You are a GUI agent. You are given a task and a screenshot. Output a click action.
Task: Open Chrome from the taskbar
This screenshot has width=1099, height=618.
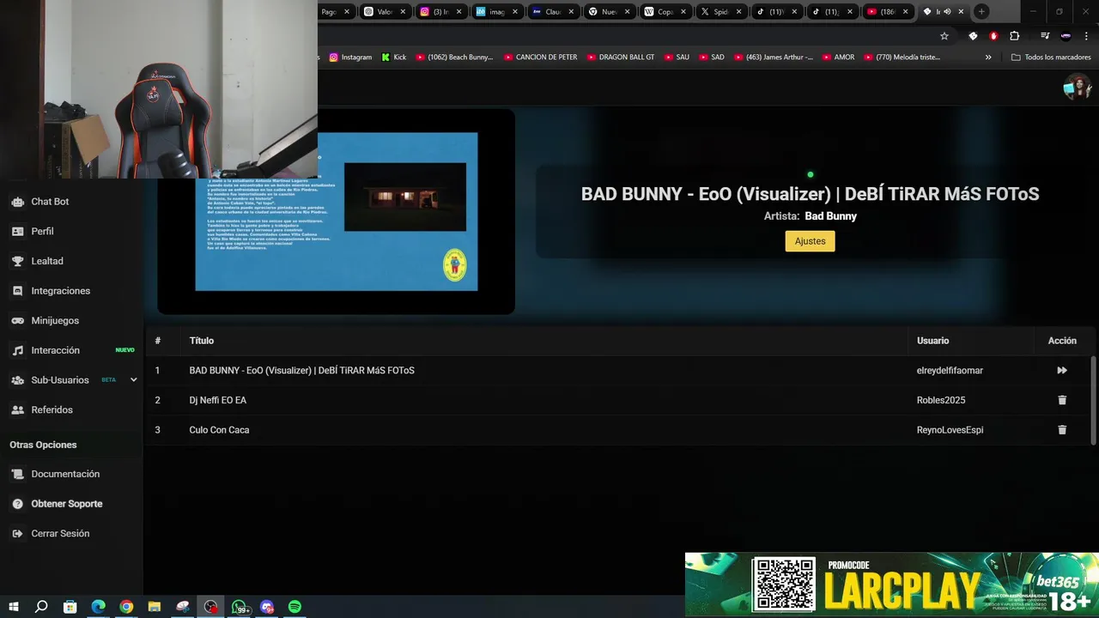(126, 607)
